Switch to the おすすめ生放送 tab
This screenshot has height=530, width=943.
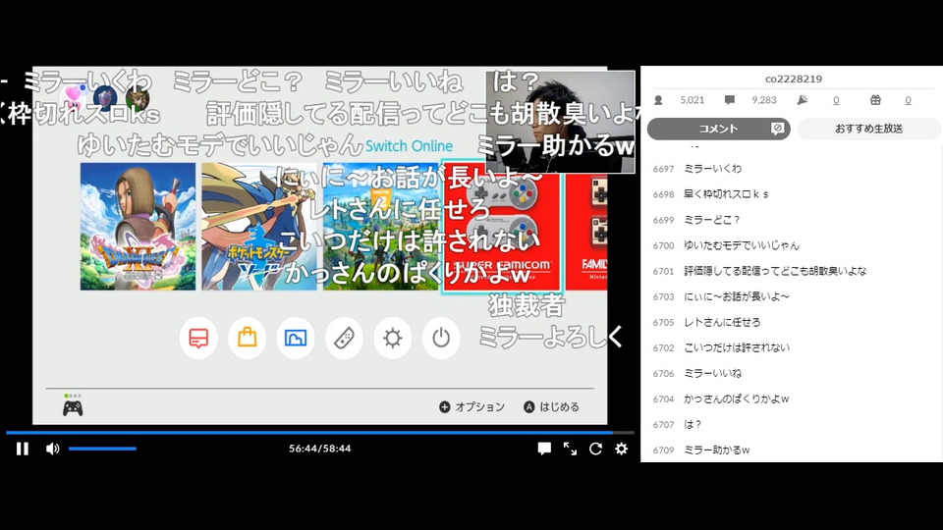(868, 129)
